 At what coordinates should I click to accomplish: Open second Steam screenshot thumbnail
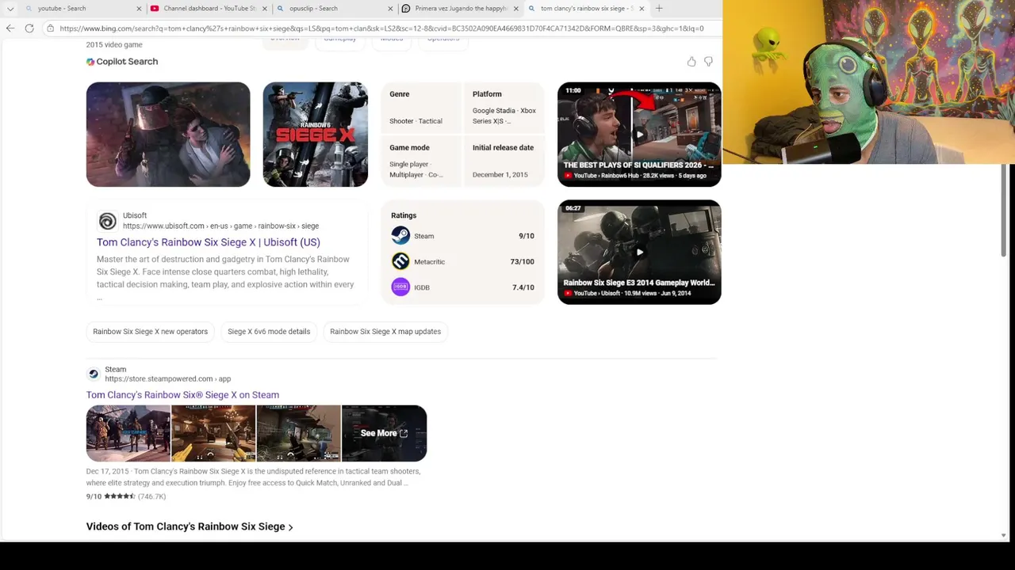(213, 433)
